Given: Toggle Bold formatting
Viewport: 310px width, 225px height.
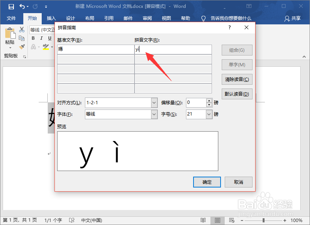Looking at the screenshot, I should pyautogui.click(x=33, y=38).
